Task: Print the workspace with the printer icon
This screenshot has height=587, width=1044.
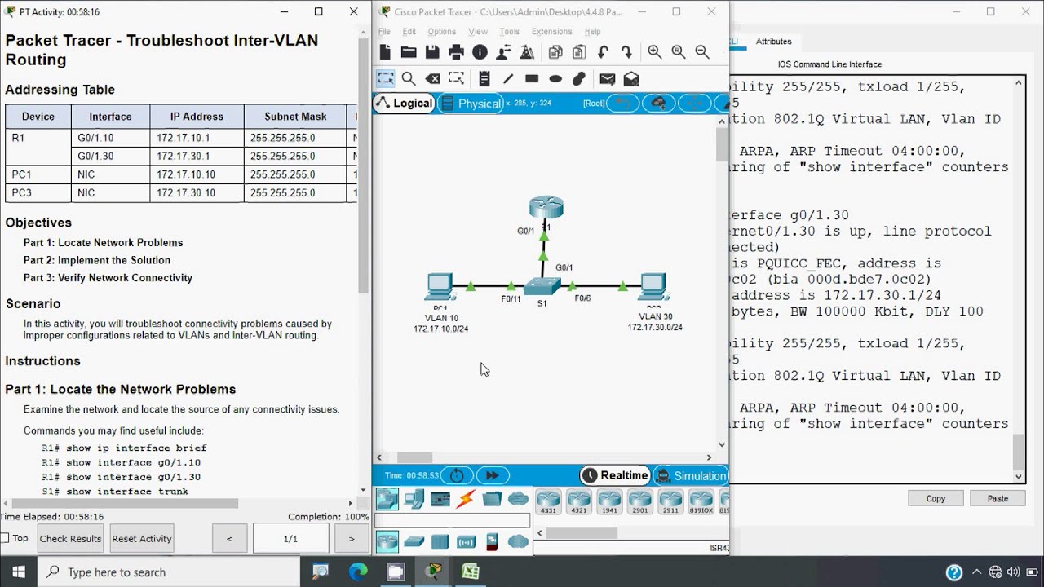Action: click(x=456, y=52)
